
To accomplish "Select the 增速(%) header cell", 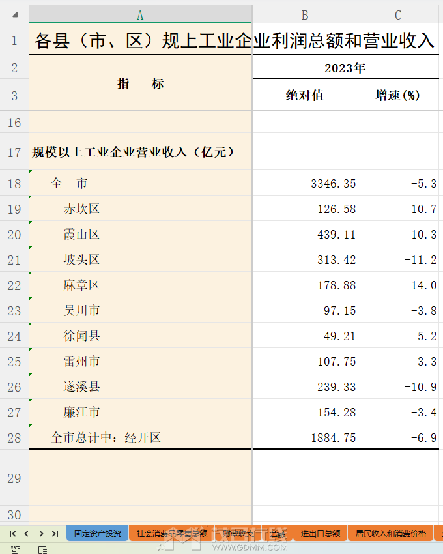I will pos(398,96).
